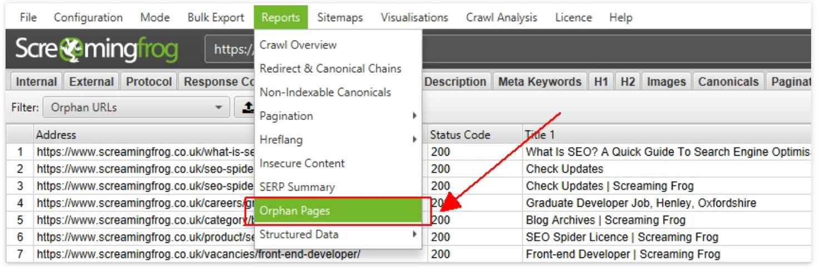The height and width of the screenshot is (269, 820).
Task: Click title 'Front-end Developer | Screaming Frog'
Action: coord(623,255)
